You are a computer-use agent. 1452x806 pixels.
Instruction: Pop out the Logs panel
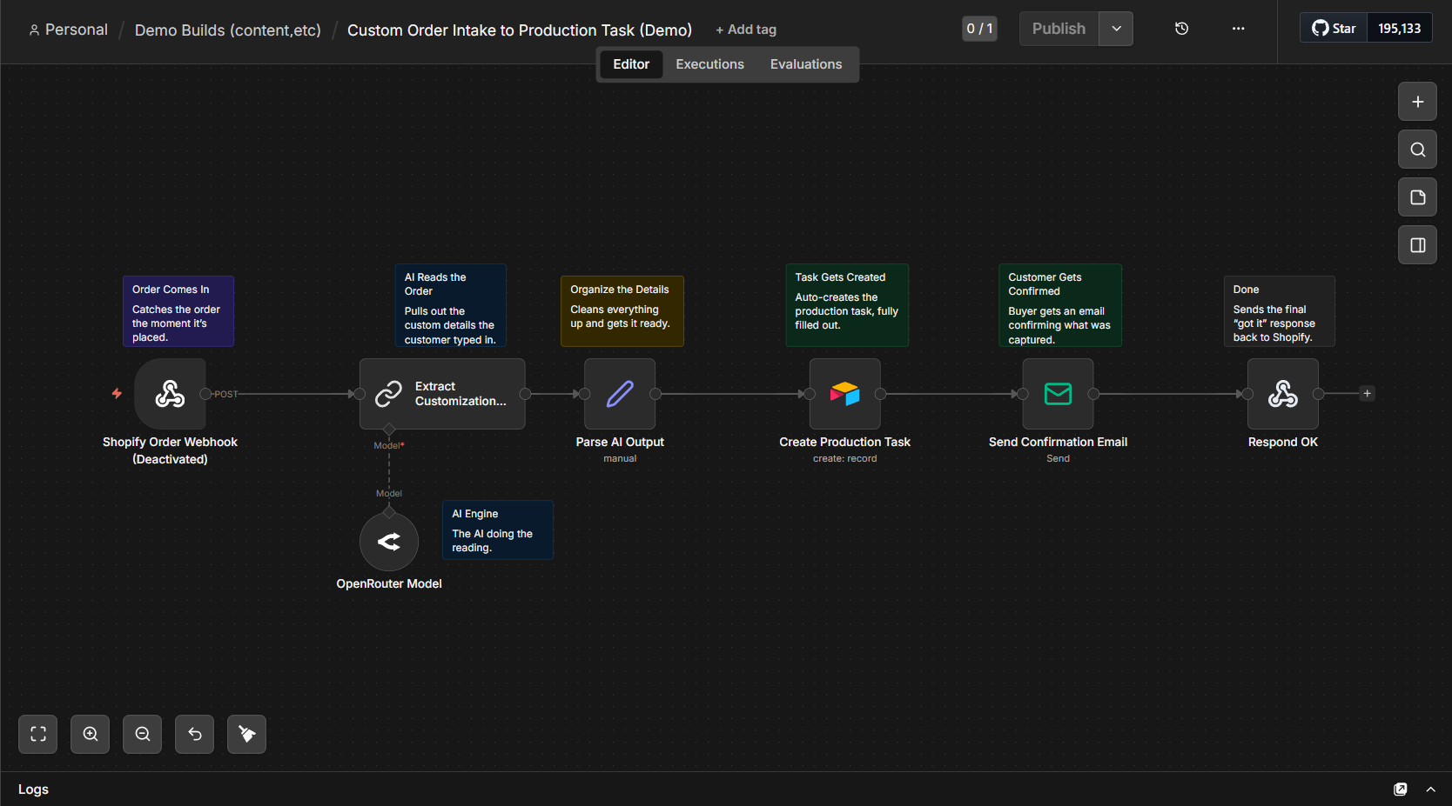click(x=1400, y=789)
